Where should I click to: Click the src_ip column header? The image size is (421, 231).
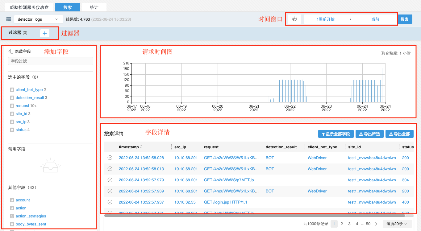[180, 147]
